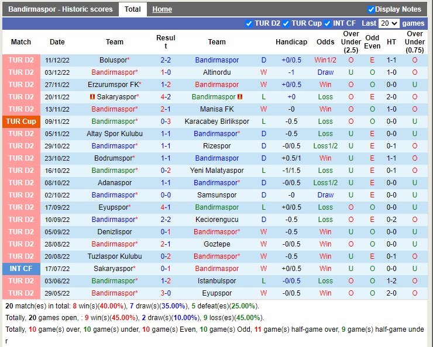Screen dimensions: 433x347
Task: Switch to the Home tab
Action: coord(162,9)
